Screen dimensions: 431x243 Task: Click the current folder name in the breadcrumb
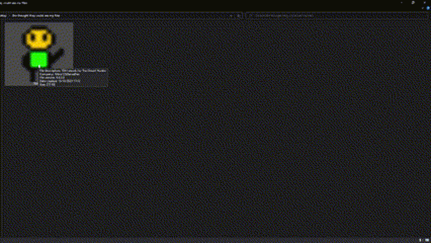click(x=36, y=16)
